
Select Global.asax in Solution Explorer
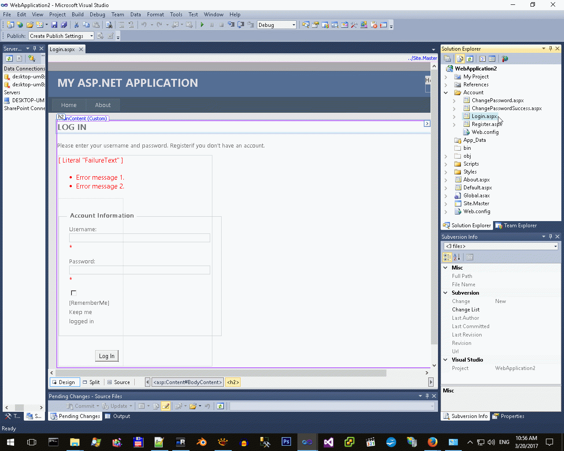pyautogui.click(x=476, y=196)
